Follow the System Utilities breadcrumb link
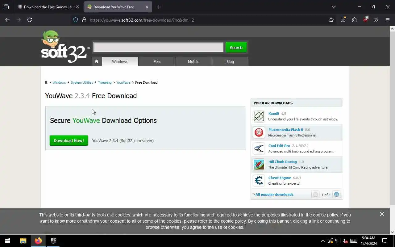 [82, 82]
